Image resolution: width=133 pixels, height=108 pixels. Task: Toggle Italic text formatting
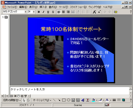coord(43,12)
